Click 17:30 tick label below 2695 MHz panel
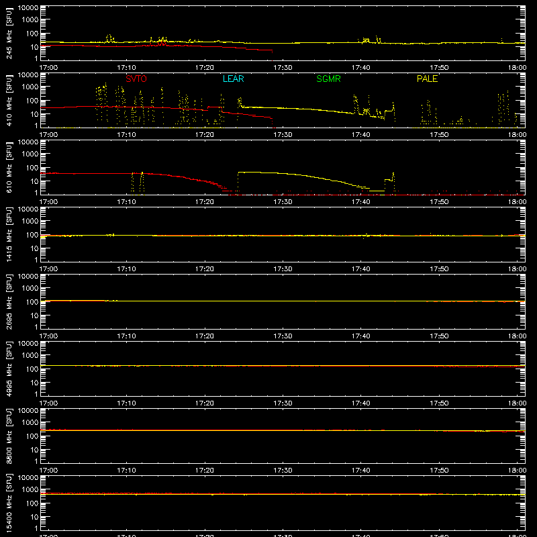The width and height of the screenshot is (537, 537). point(283,336)
